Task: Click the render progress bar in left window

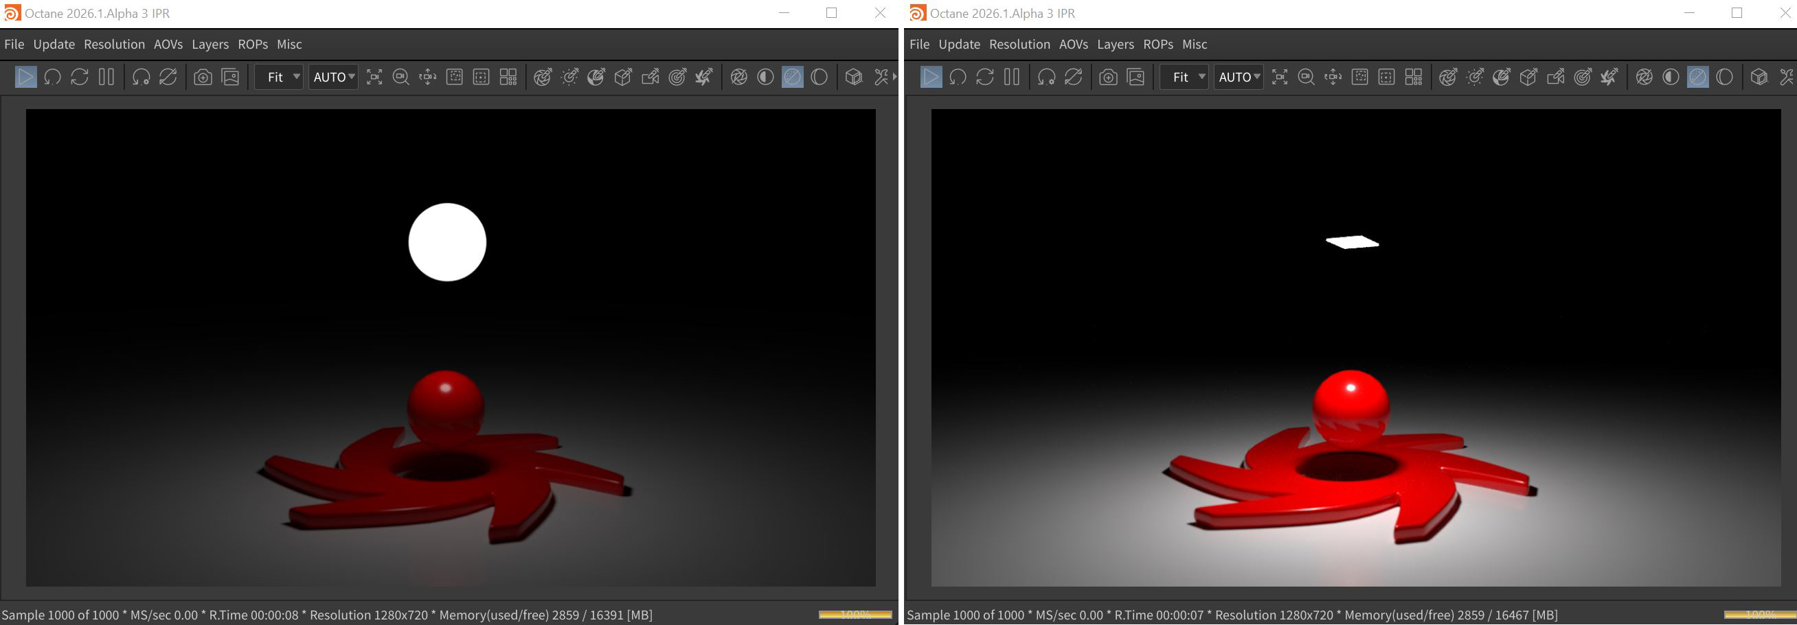Action: click(x=855, y=615)
